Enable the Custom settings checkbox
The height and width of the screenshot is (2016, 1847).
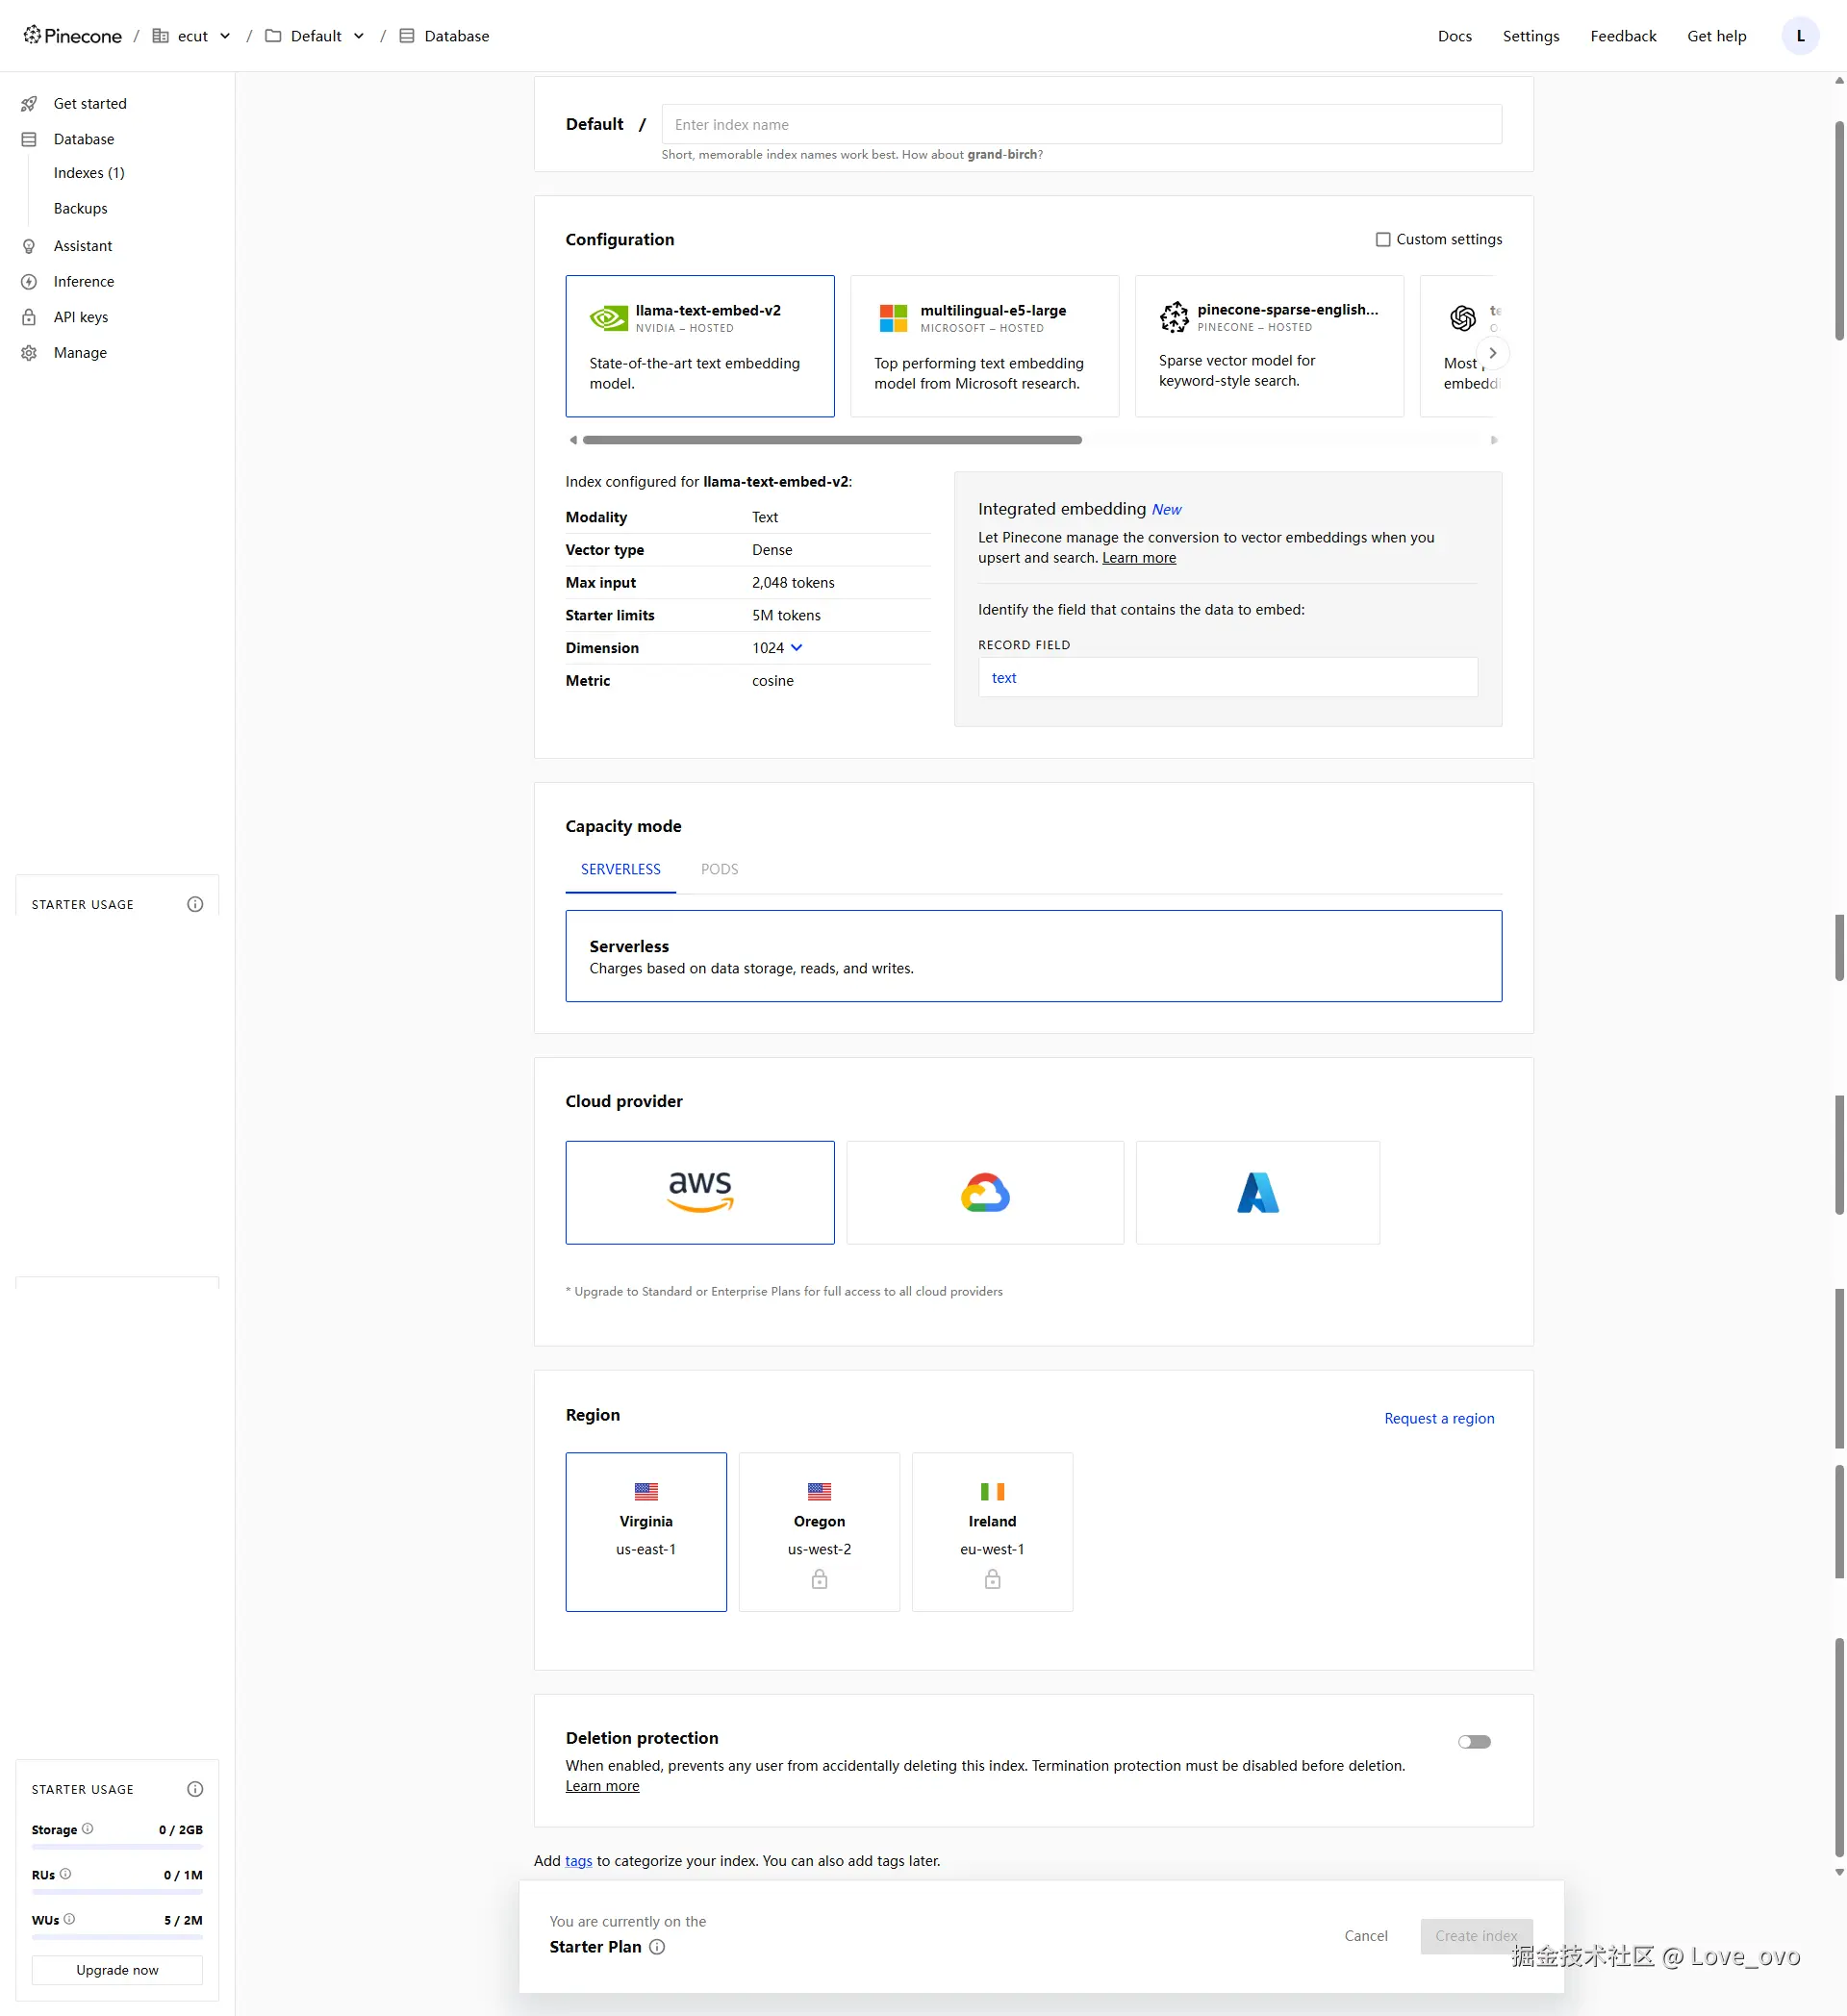click(1382, 240)
